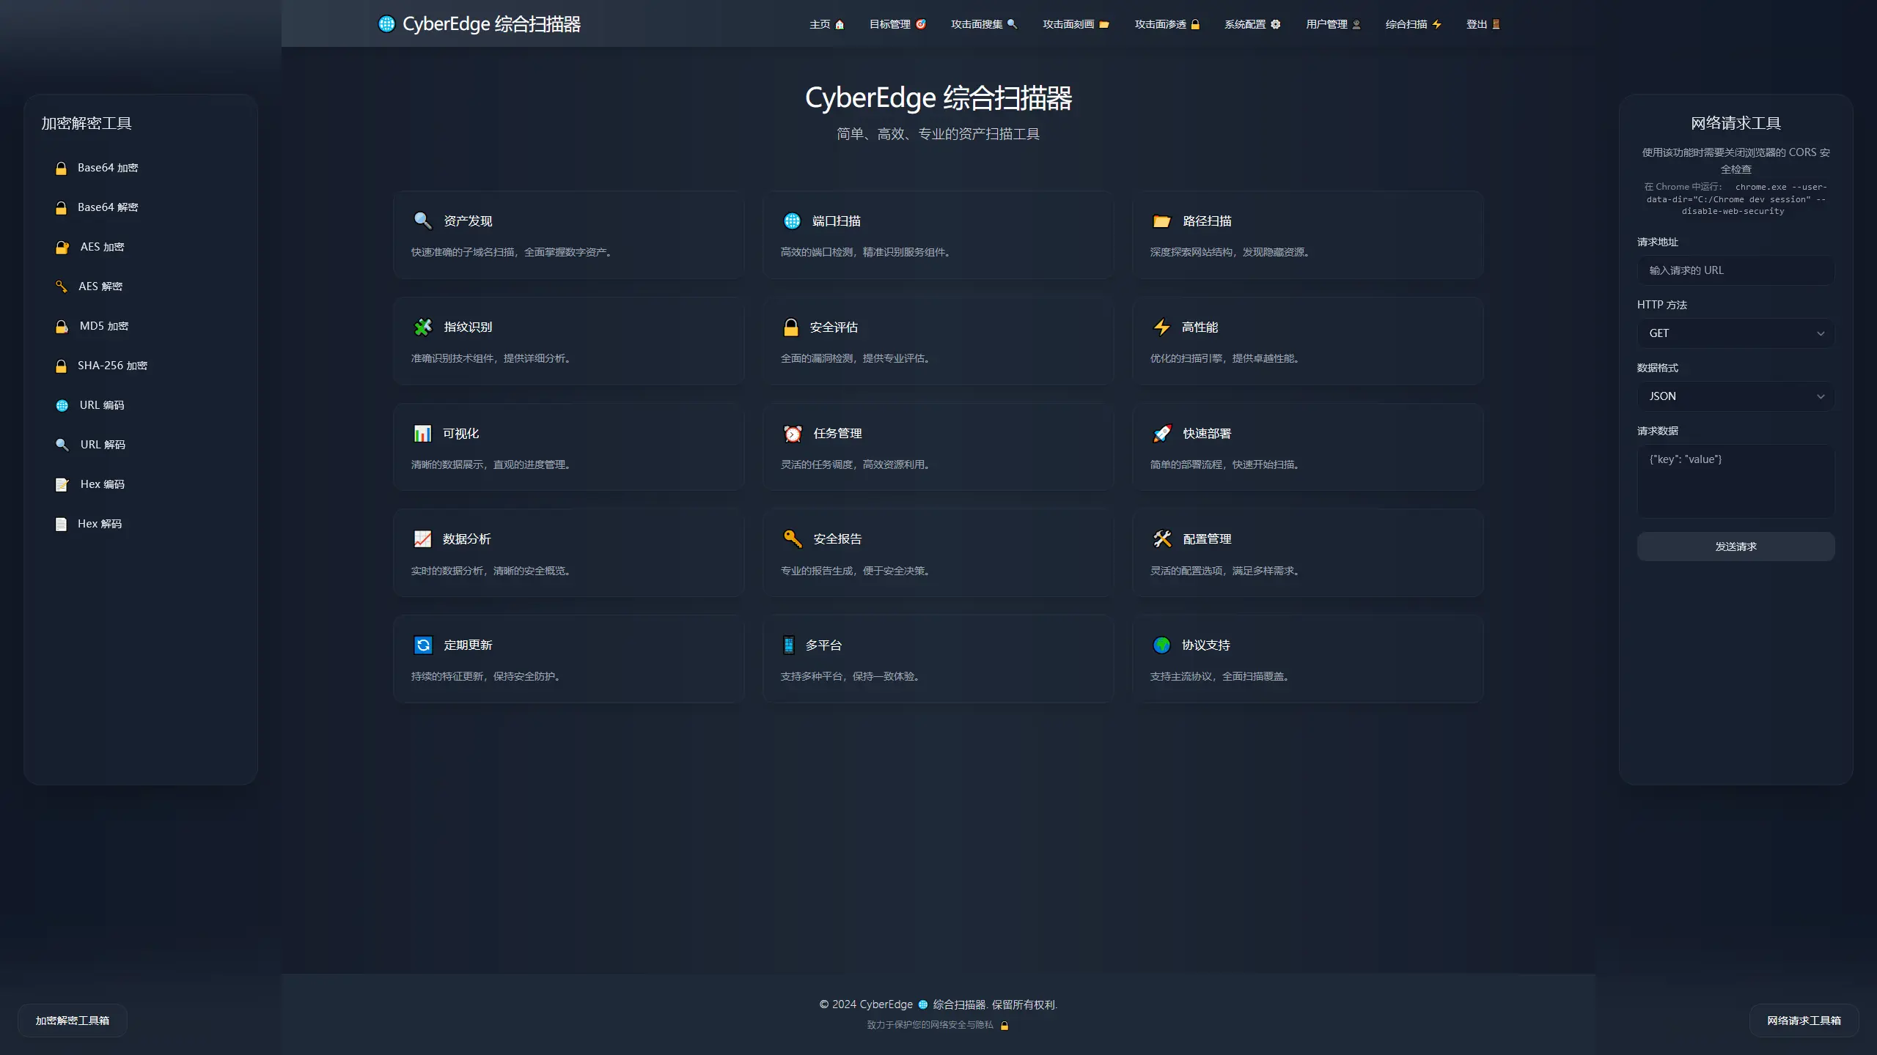
Task: Click the 请求地址 field label
Action: click(1657, 242)
